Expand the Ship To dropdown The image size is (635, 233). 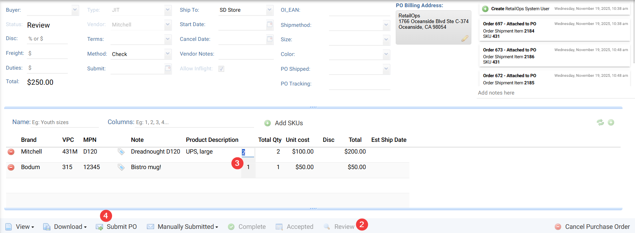tap(269, 10)
